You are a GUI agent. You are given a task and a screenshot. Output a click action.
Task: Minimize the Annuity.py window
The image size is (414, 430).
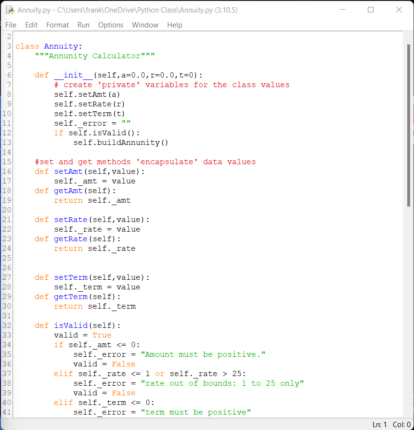(343, 10)
